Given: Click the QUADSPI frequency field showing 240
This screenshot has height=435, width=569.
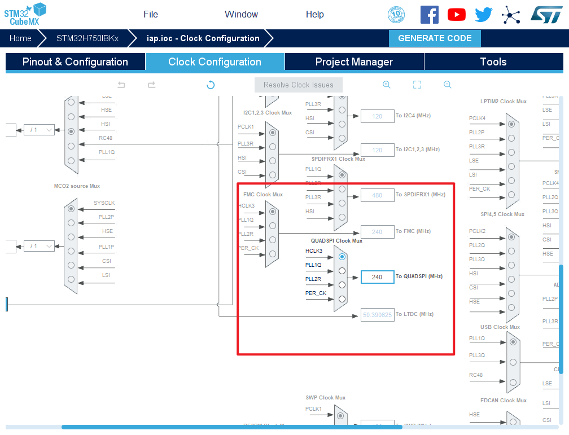Looking at the screenshot, I should click(377, 277).
